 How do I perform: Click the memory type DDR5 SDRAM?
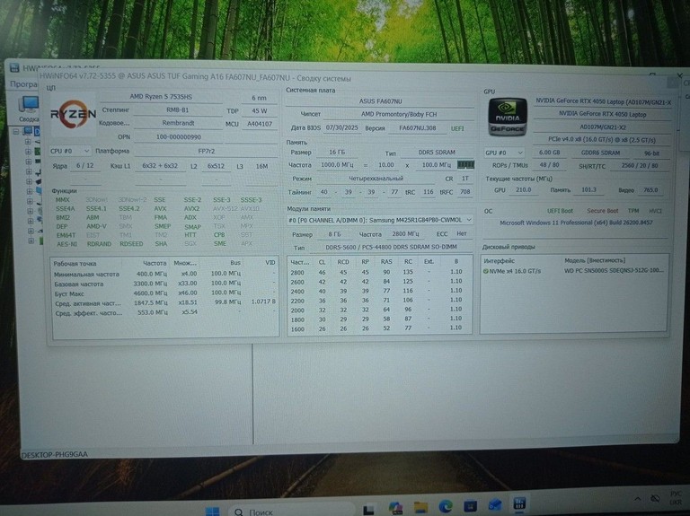437,152
